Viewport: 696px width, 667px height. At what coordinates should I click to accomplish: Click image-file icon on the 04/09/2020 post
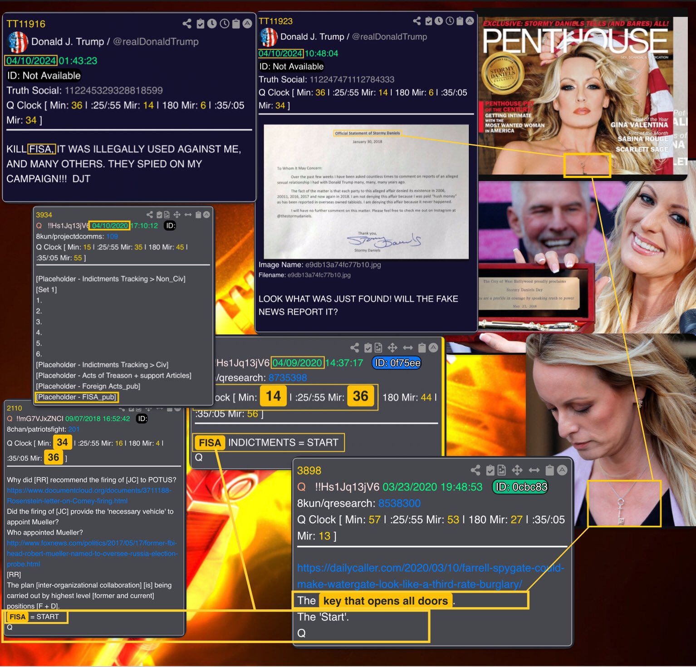point(378,348)
